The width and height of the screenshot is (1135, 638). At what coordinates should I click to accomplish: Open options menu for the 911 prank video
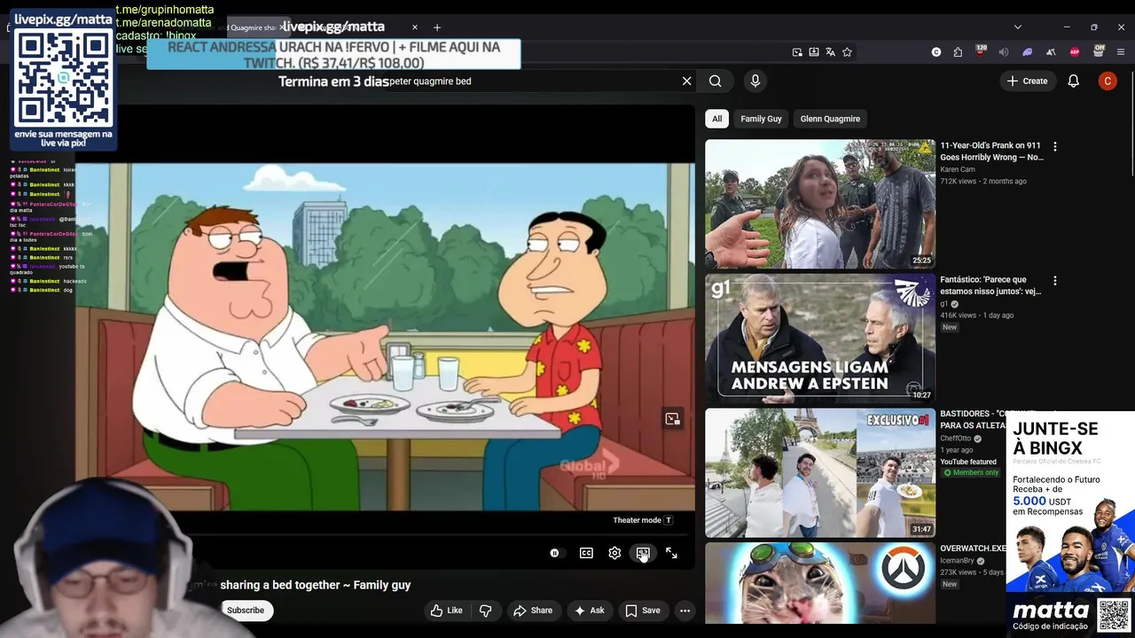point(1055,146)
